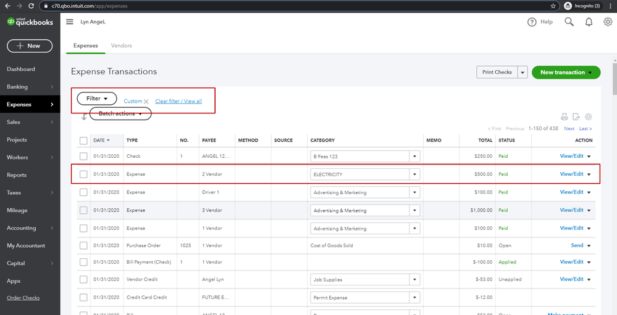Click the + New button

(x=30, y=46)
